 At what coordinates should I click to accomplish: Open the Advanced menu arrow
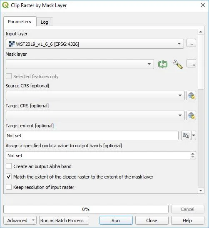33,220
